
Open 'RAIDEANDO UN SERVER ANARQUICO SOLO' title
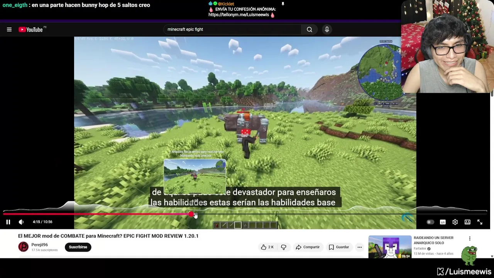pyautogui.click(x=433, y=240)
